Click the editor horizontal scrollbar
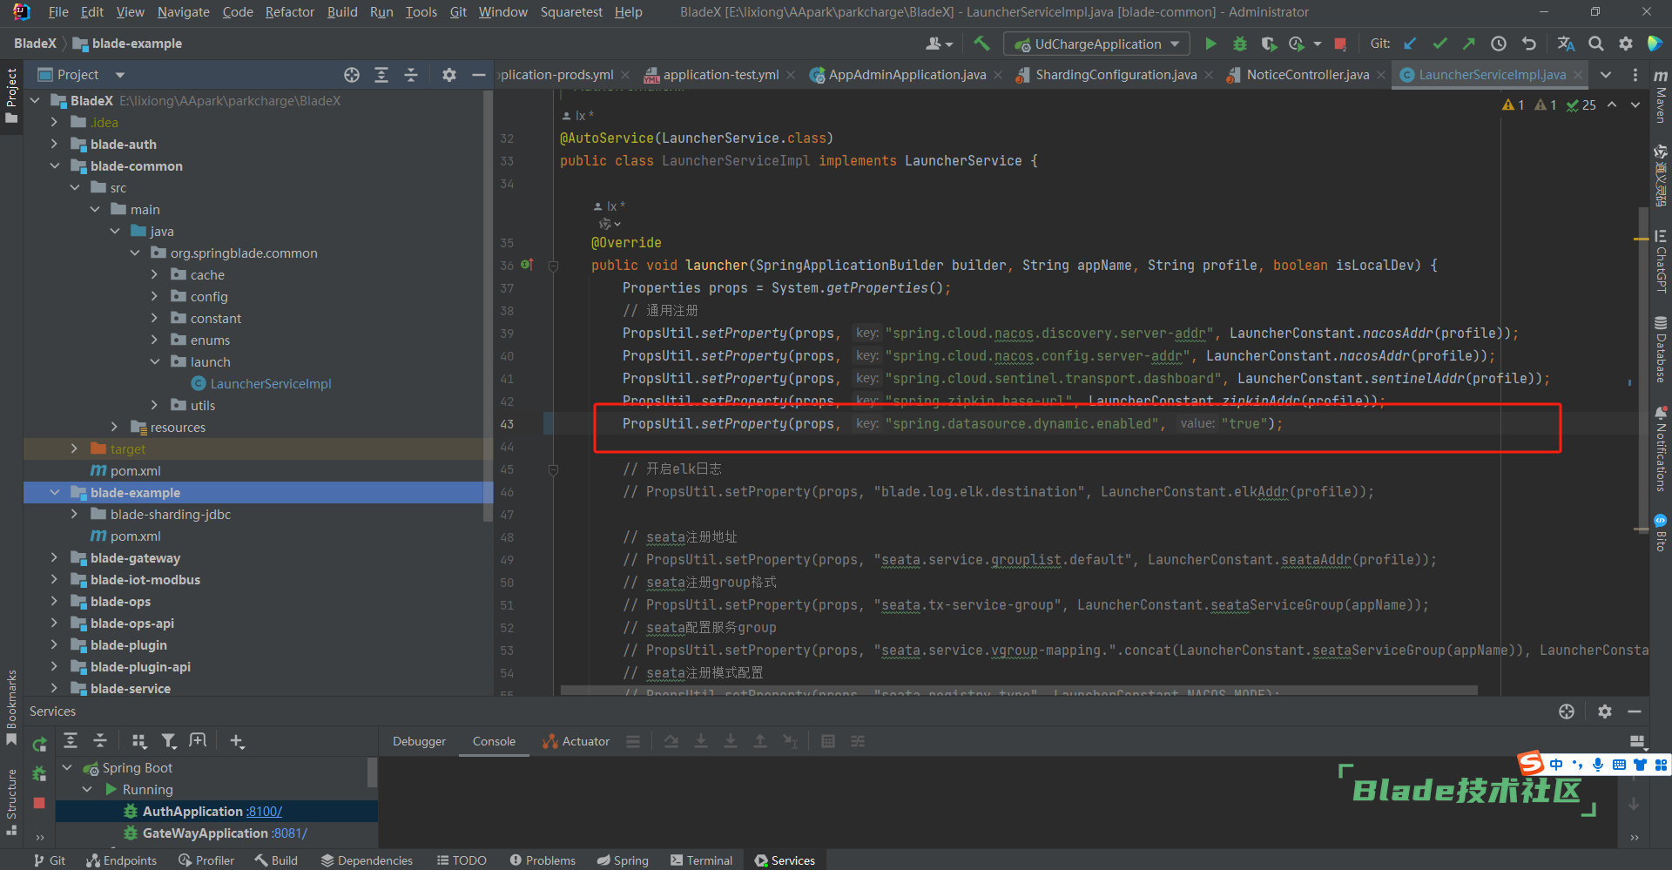1672x870 pixels. point(1019,691)
